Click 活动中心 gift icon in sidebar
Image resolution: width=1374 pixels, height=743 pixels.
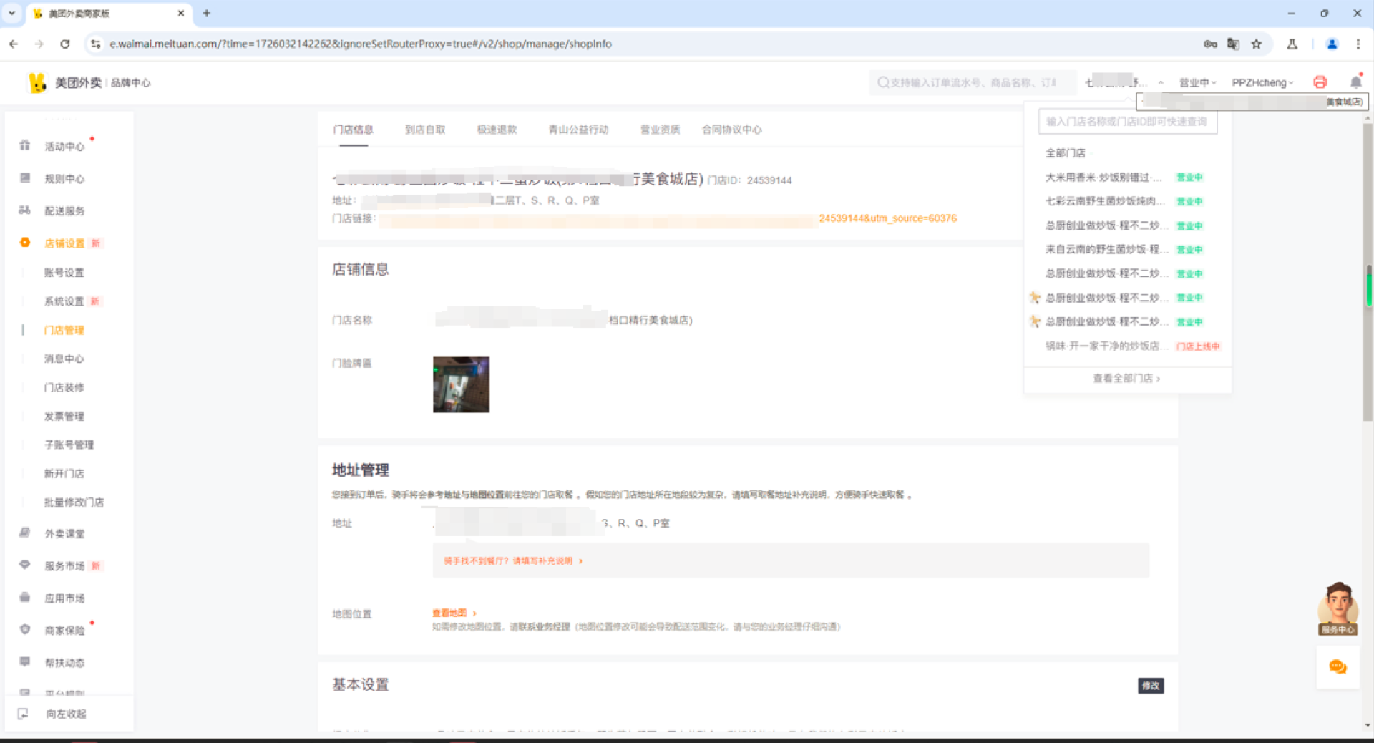tap(25, 145)
